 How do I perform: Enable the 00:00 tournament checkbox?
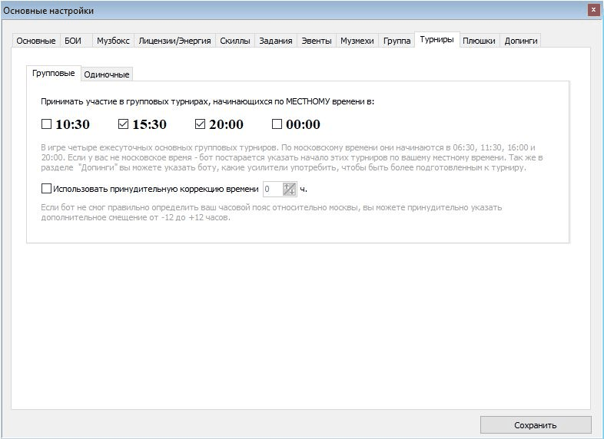click(277, 124)
